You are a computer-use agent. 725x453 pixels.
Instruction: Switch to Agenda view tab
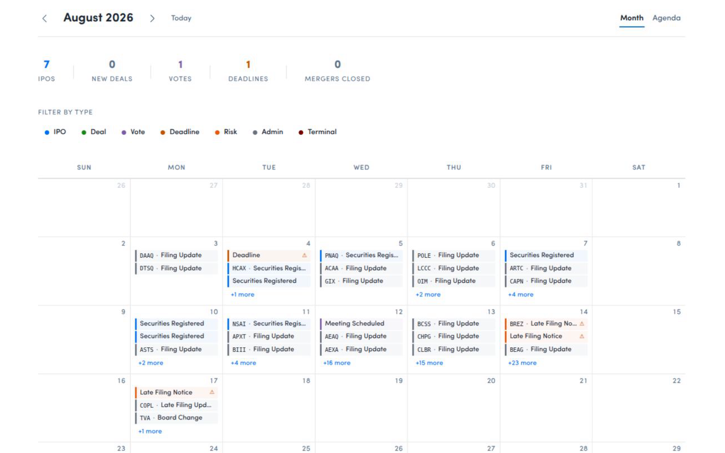pos(666,18)
